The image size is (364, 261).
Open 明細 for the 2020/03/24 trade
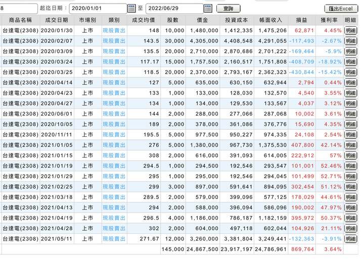[x=350, y=62]
